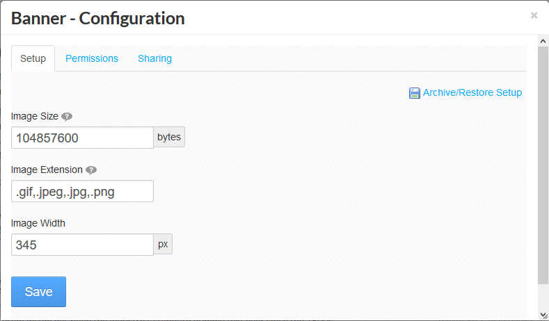Click the Image Extension help icon
This screenshot has height=321, width=549.
91,170
